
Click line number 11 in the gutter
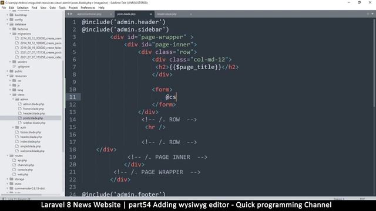(x=72, y=97)
